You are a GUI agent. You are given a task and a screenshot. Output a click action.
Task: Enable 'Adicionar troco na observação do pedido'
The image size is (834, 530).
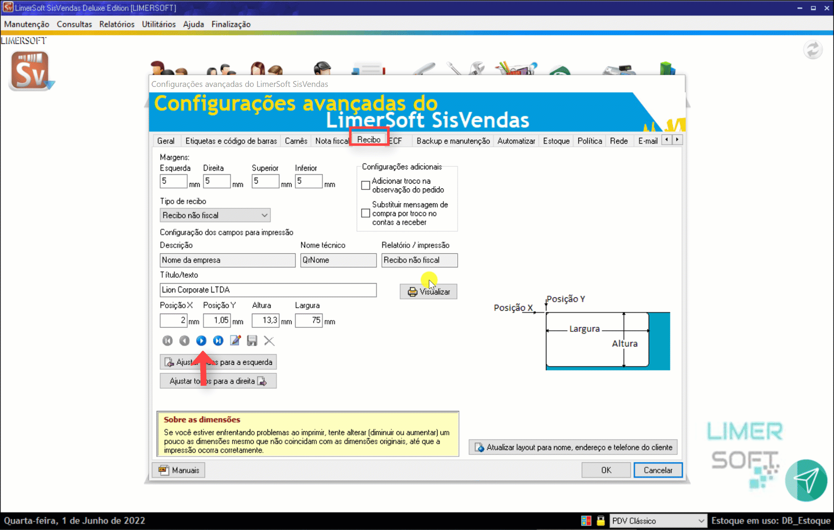pos(365,185)
